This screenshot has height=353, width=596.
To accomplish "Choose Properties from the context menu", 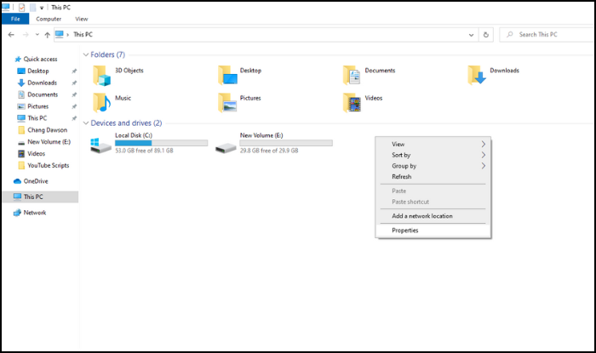I will coord(433,231).
